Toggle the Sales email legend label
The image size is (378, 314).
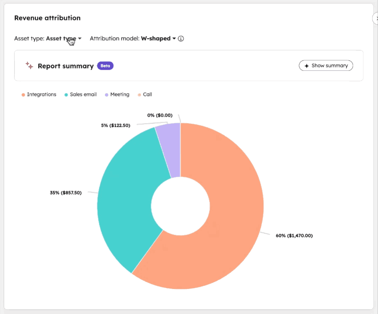coord(83,94)
